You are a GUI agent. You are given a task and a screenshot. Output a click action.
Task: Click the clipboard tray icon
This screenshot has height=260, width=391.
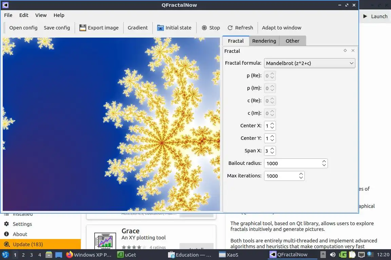(x=352, y=255)
